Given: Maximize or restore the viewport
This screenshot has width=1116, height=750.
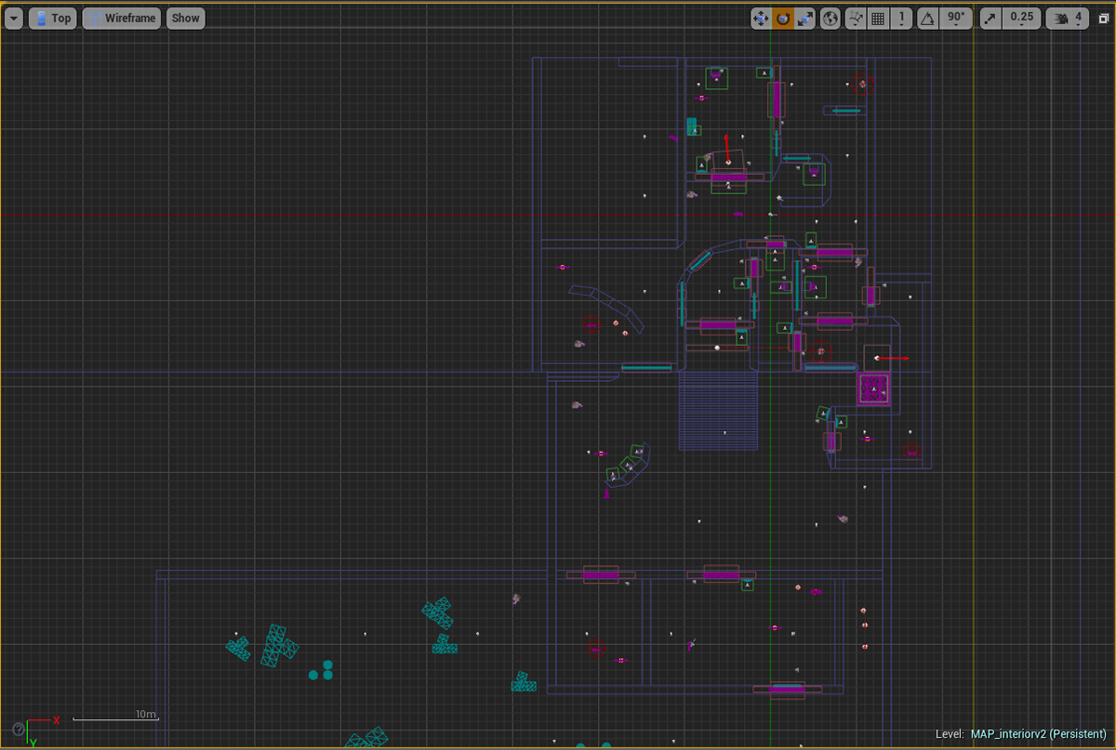Looking at the screenshot, I should pyautogui.click(x=1103, y=18).
